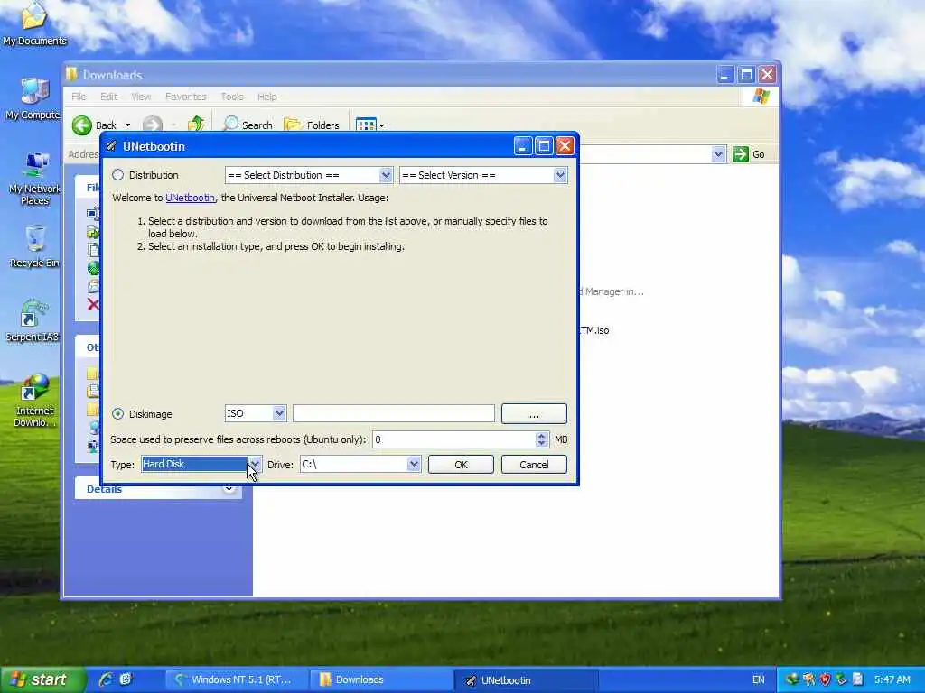Click the Up folder icon

(x=196, y=125)
